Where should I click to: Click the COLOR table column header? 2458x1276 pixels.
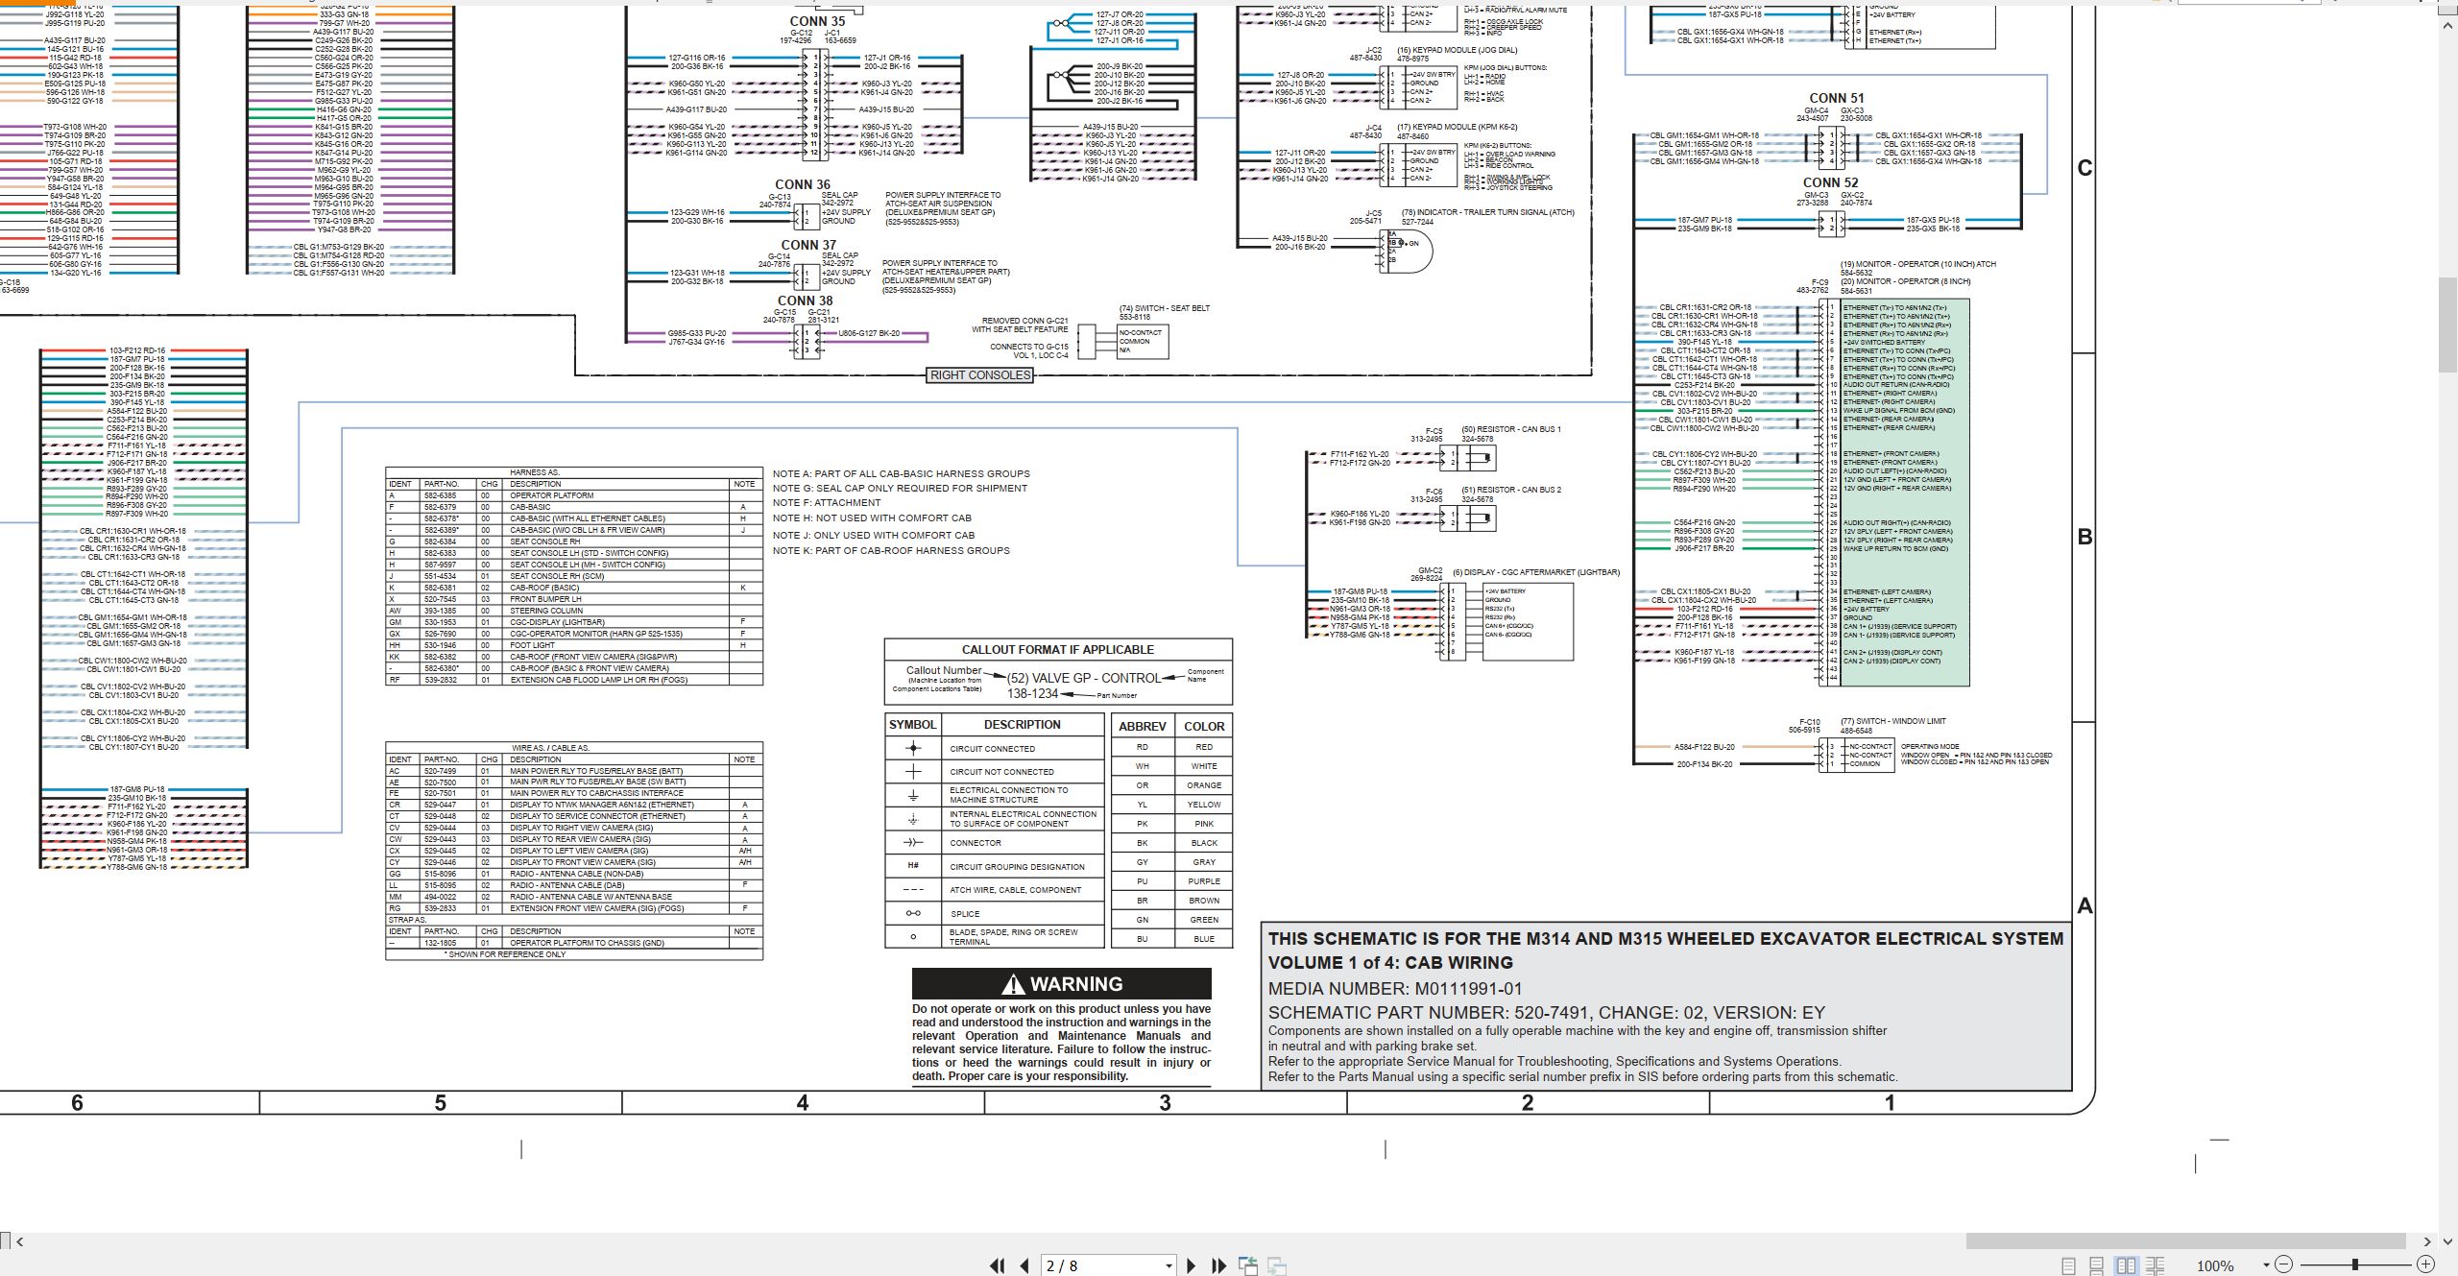pyautogui.click(x=1204, y=727)
